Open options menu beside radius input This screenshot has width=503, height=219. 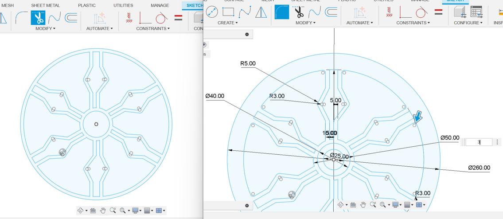point(497,142)
